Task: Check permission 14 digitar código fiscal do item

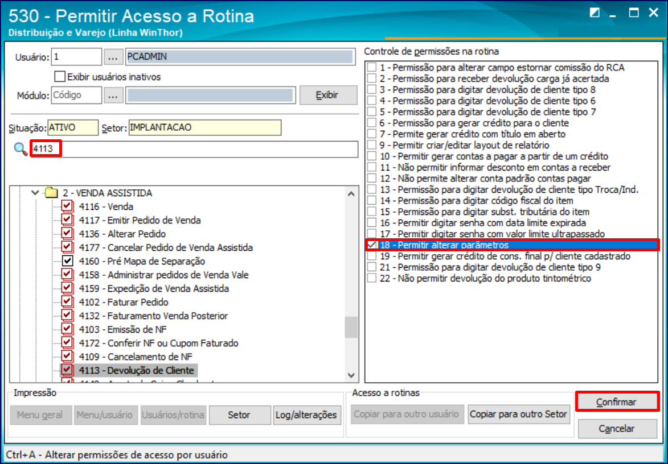Action: point(372,200)
